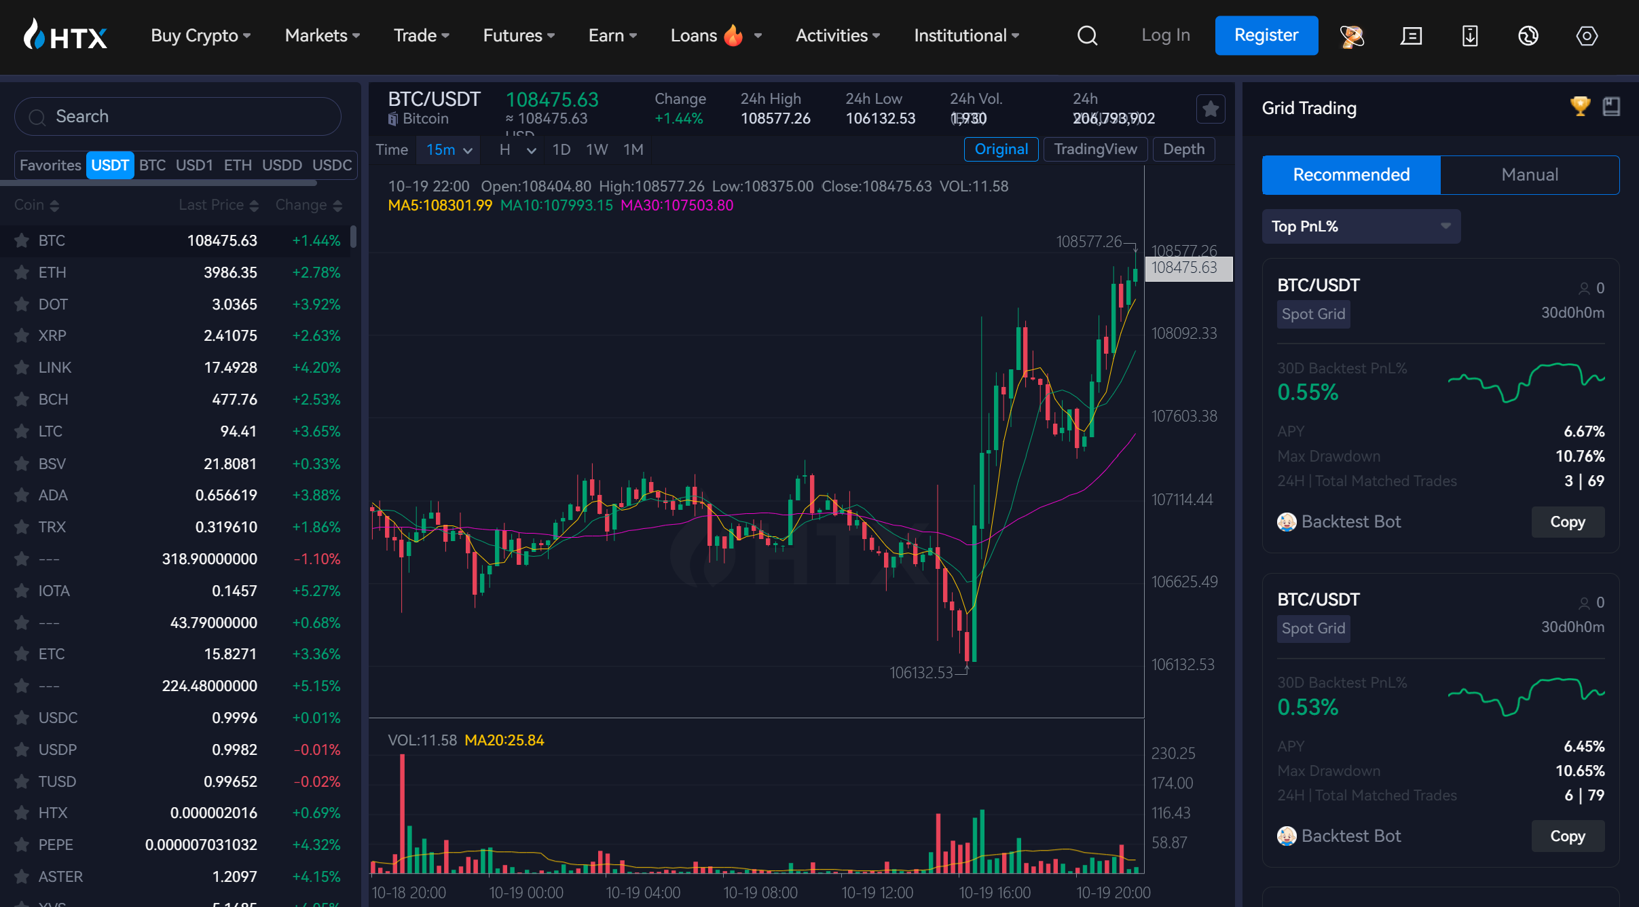Click the Grid Trading trophy icon
The height and width of the screenshot is (907, 1639).
[1580, 107]
